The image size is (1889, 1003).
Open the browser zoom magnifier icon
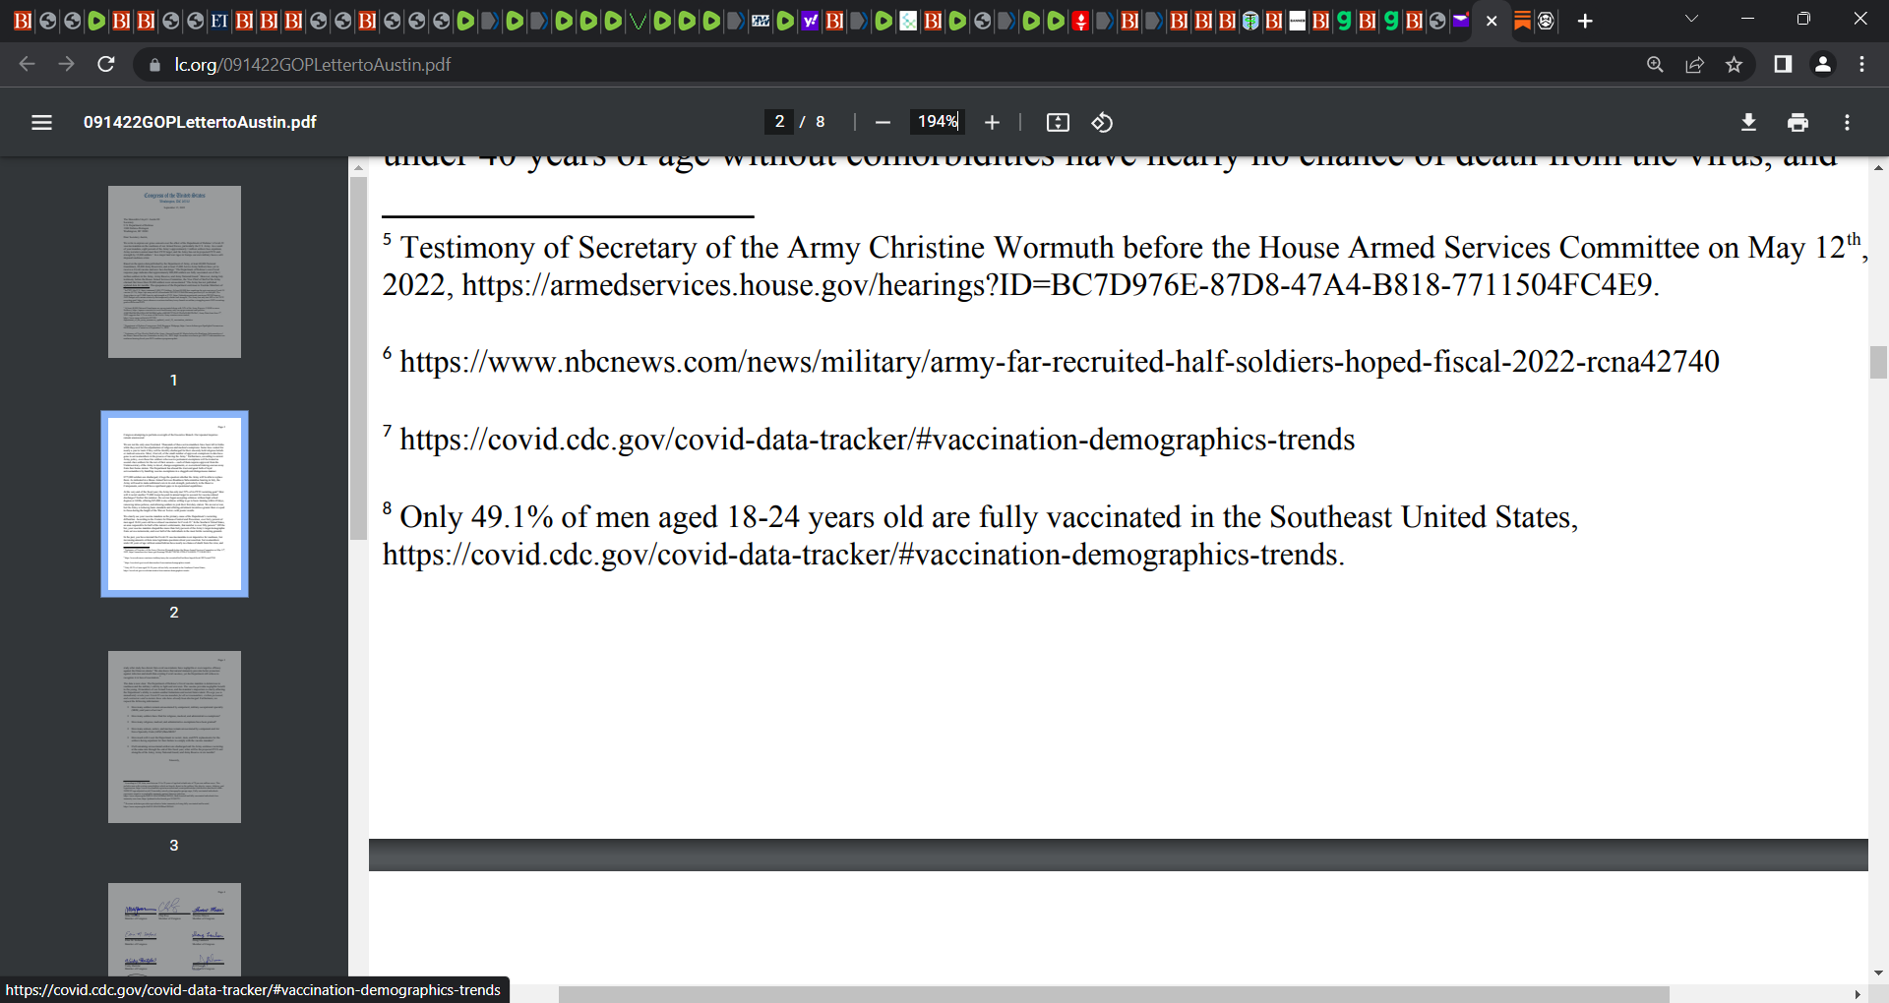tap(1655, 64)
